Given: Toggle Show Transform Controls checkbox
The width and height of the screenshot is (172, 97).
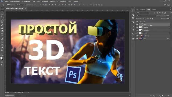Looking at the screenshot, I should (x=26, y=5).
